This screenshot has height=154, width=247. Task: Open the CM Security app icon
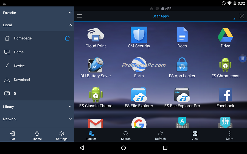pyautogui.click(x=139, y=35)
